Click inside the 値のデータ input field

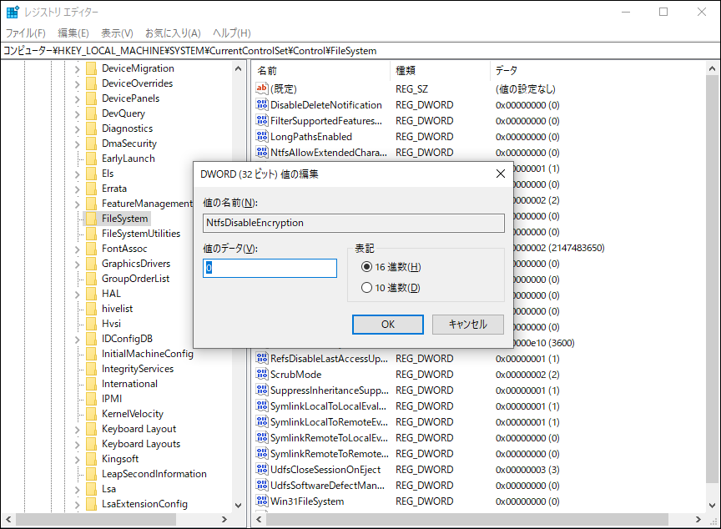(269, 268)
